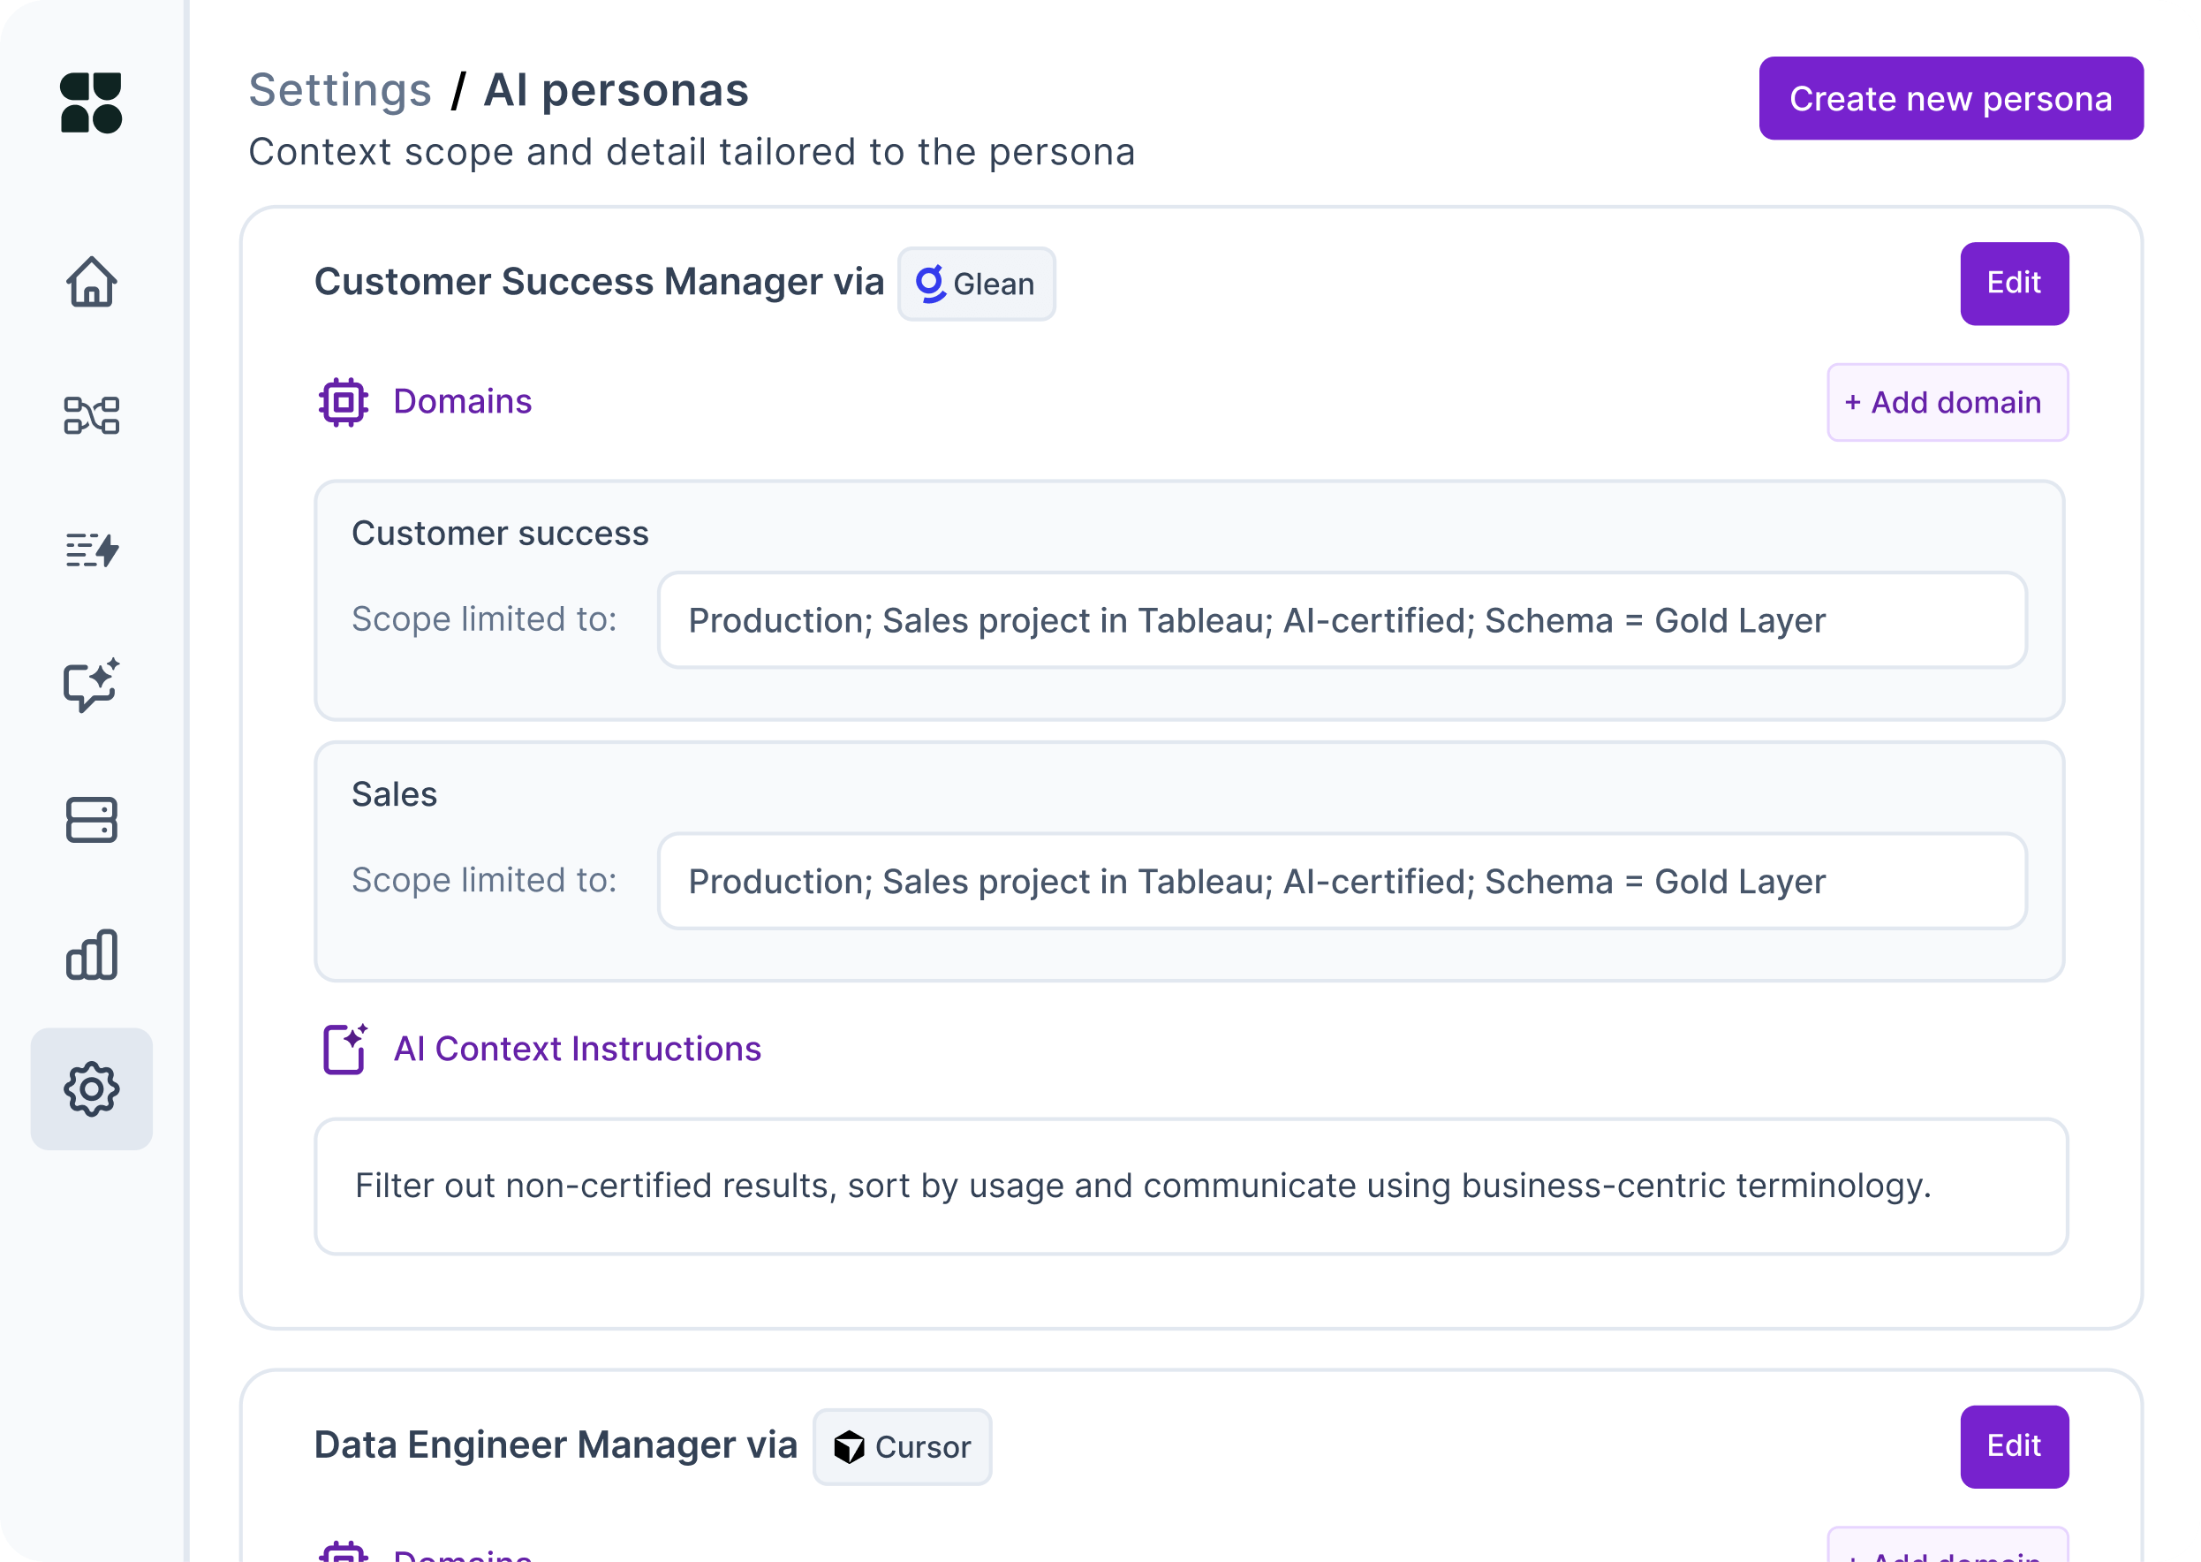Open the Settings breadcrumb link
2201x1562 pixels.
pos(339,89)
